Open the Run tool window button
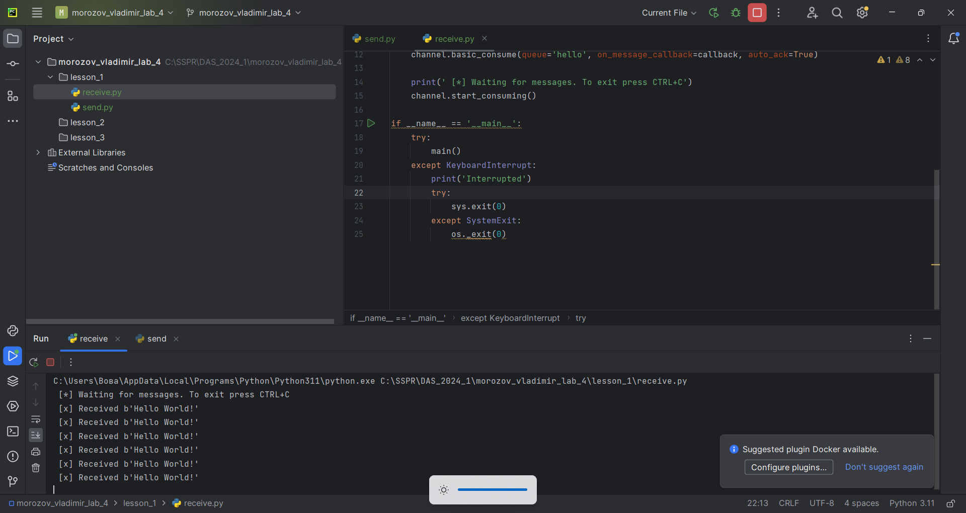966x513 pixels. click(x=13, y=356)
